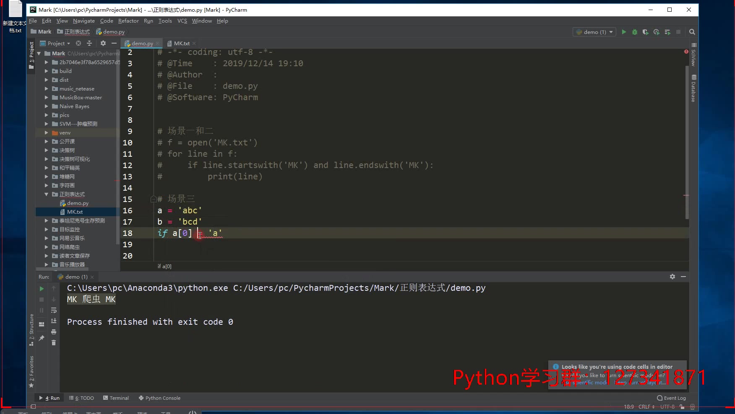Pin the Run tab with the pin icon

(x=42, y=337)
